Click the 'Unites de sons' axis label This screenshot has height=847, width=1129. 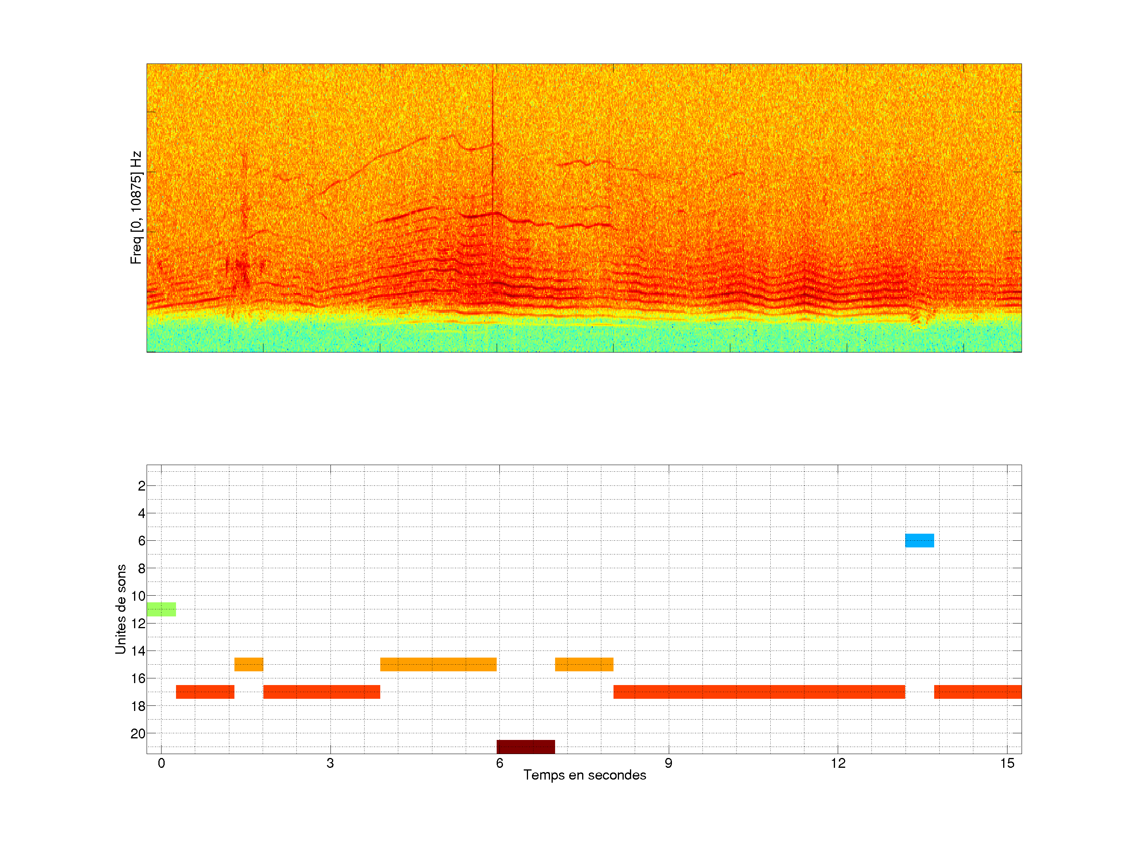pos(120,609)
